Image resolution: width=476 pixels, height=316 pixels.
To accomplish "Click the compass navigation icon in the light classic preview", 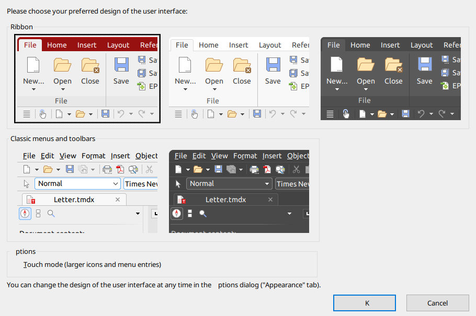I will 25,213.
